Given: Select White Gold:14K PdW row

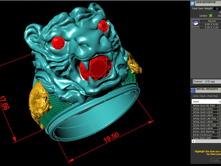Looking at the screenshot, I should click(x=206, y=119).
